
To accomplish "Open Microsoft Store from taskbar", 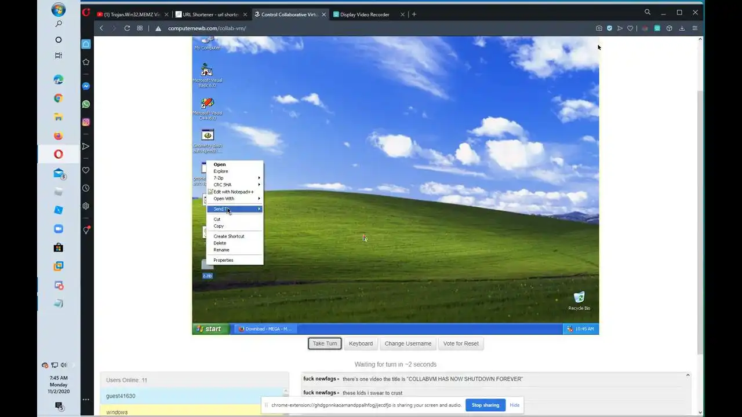I will tap(59, 247).
